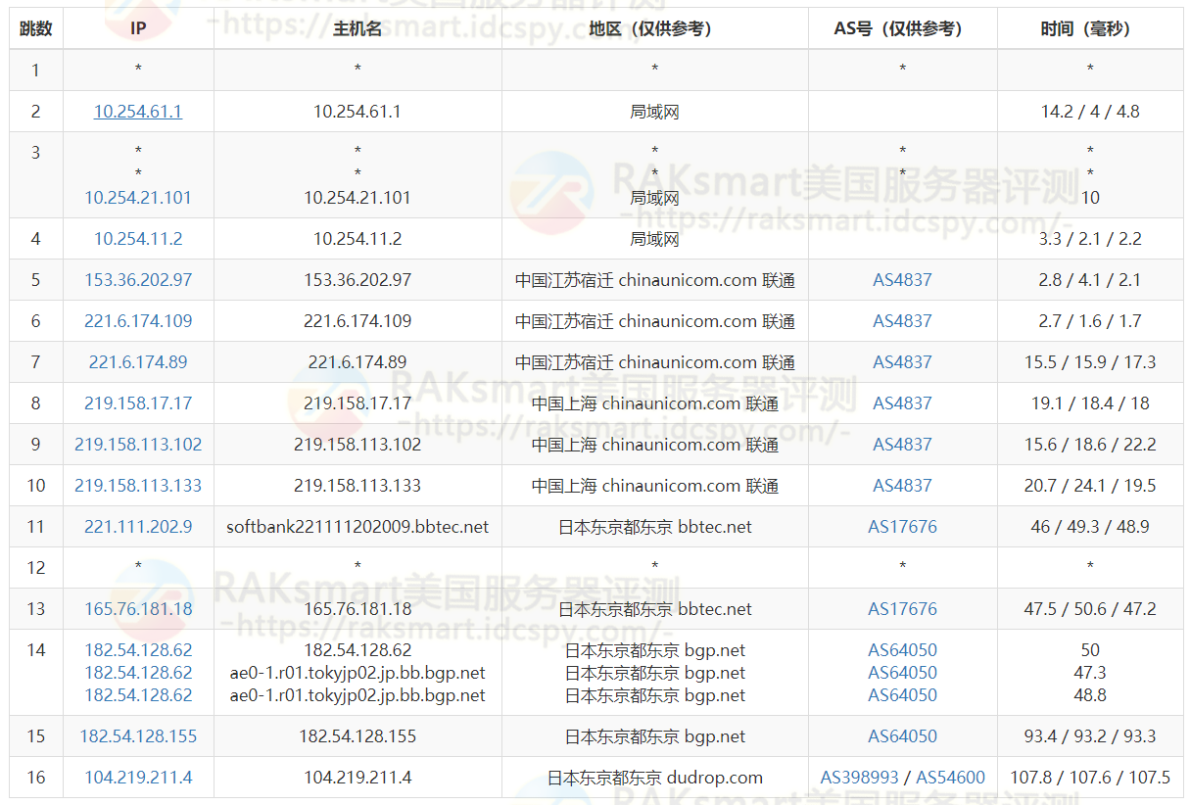Open IP link 221.111.202.9
The image size is (1190, 805).
point(138,527)
